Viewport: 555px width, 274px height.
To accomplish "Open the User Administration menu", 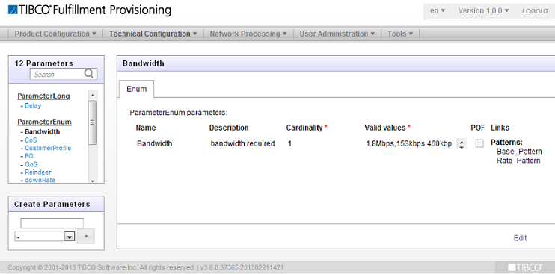I will tap(337, 34).
